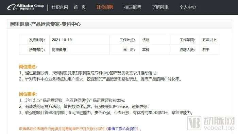Viewport: 238px width, 134px height.
Task: Click the 若干 headcount value
Action: coord(206,50)
